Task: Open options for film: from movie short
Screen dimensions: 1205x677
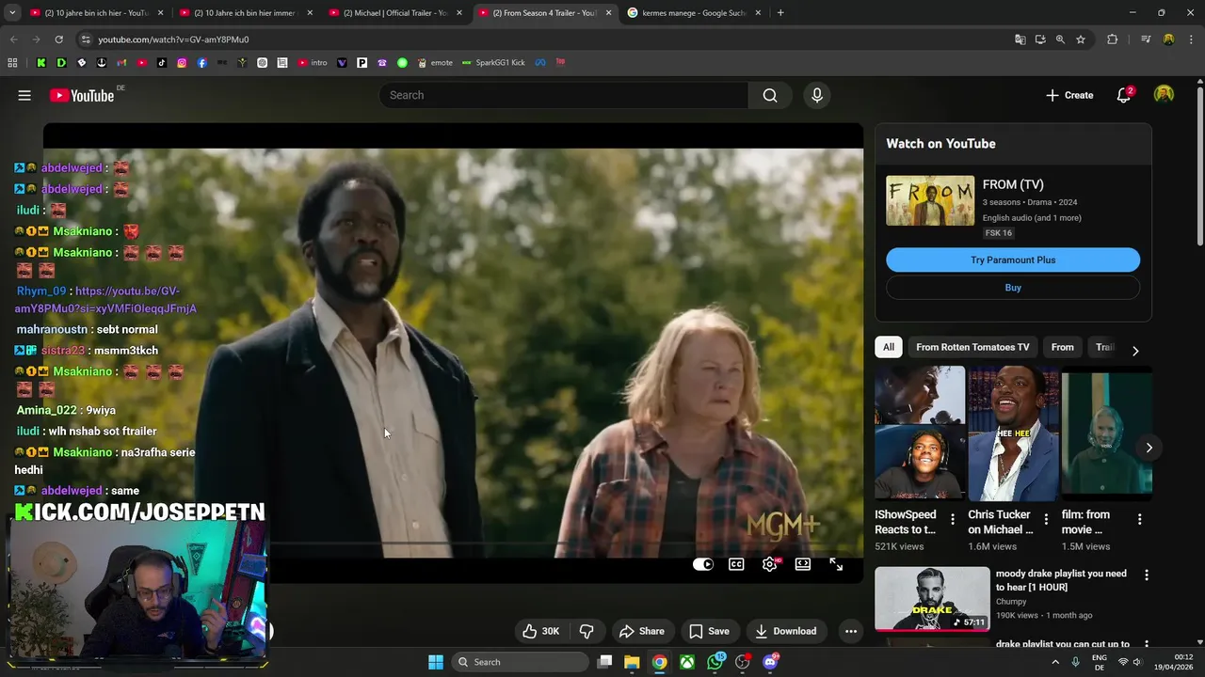Action: [x=1139, y=519]
